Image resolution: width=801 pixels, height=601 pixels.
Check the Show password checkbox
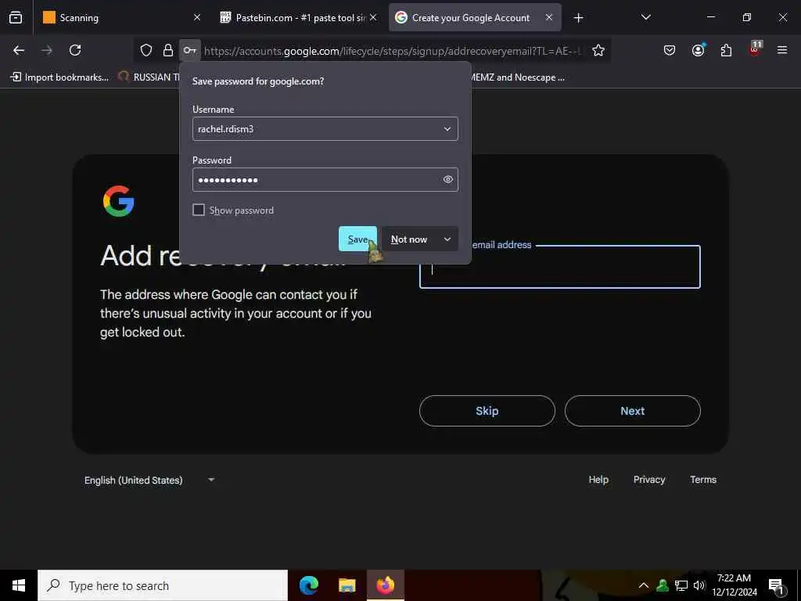pyautogui.click(x=199, y=210)
